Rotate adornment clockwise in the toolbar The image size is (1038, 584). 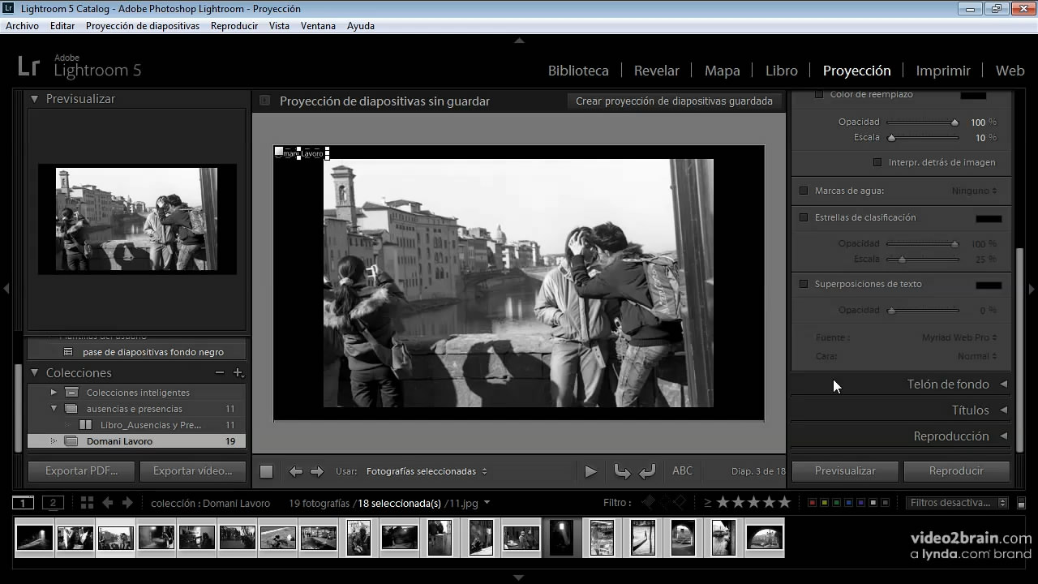[647, 471]
